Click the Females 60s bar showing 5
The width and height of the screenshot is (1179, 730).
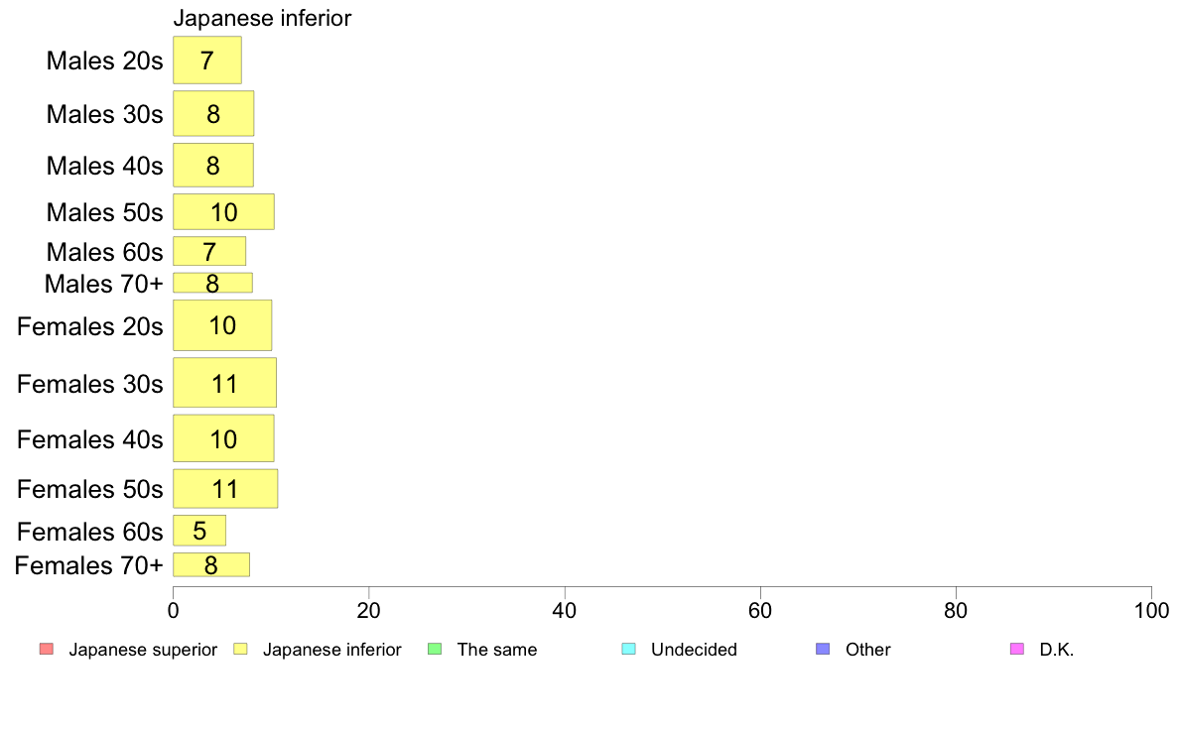199,531
